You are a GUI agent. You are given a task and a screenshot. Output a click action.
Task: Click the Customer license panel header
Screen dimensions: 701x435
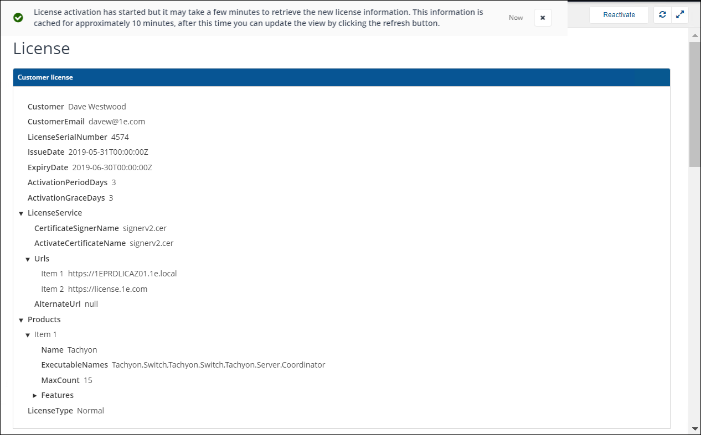point(341,77)
